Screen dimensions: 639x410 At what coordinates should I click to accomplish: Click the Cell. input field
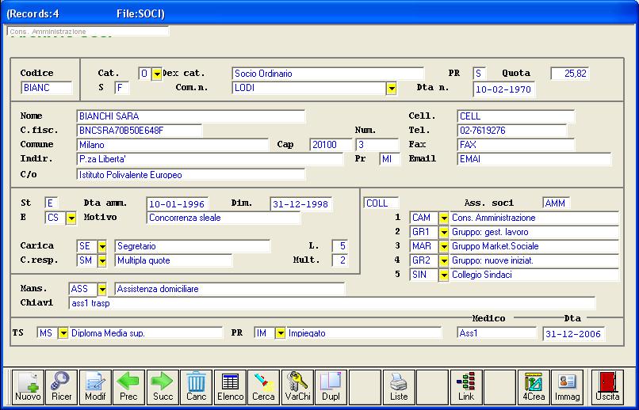point(516,116)
